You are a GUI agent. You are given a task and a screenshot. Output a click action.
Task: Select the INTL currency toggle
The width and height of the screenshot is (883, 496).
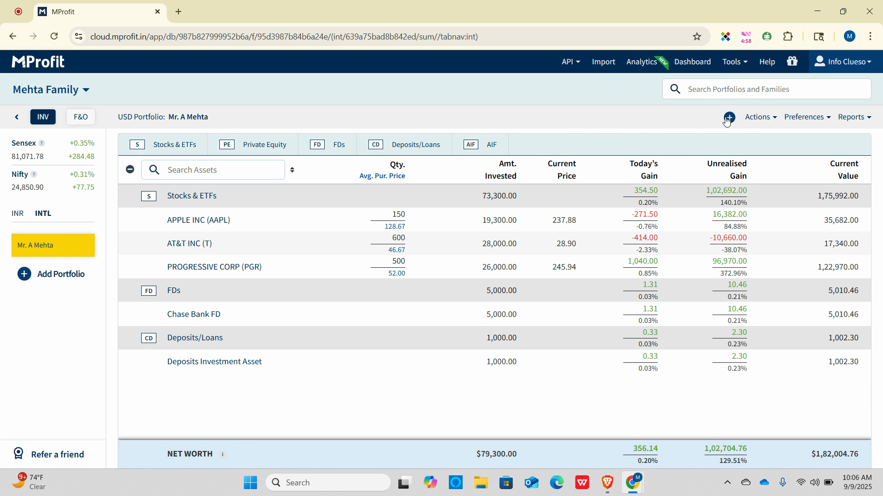click(43, 214)
